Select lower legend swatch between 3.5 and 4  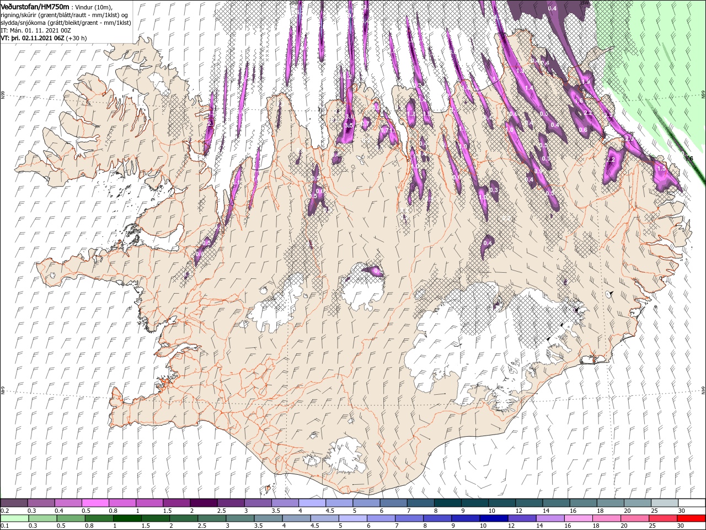tap(268, 518)
